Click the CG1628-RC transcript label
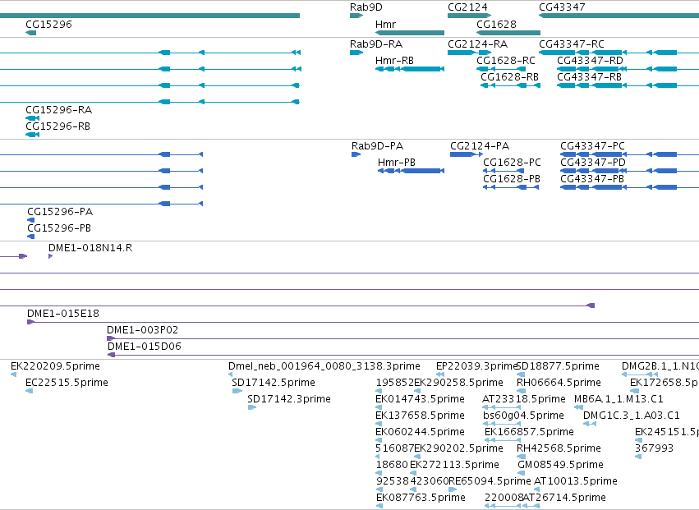Image resolution: width=699 pixels, height=510 pixels. pos(506,60)
